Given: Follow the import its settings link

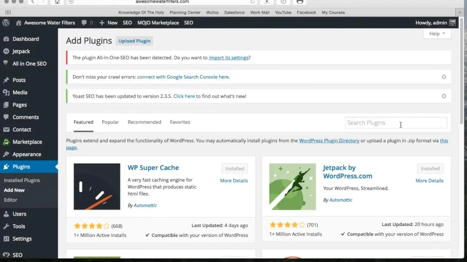Looking at the screenshot, I should point(229,57).
